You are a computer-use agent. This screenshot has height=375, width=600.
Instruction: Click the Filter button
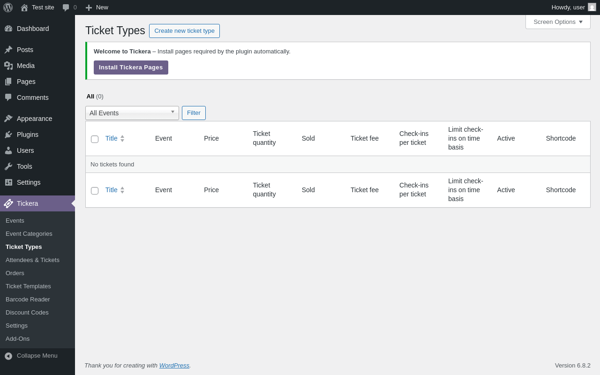194,113
